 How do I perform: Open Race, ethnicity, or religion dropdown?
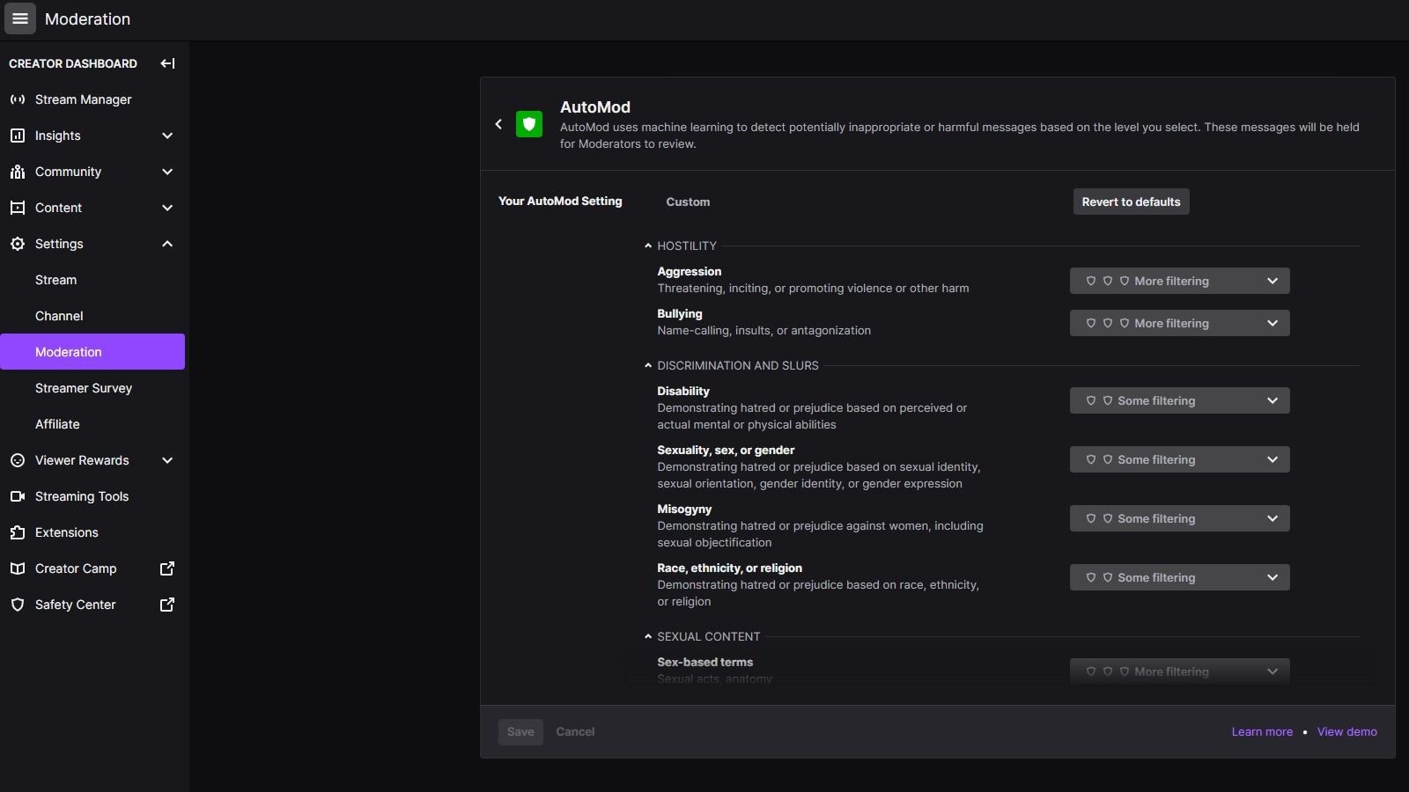[x=1179, y=577]
